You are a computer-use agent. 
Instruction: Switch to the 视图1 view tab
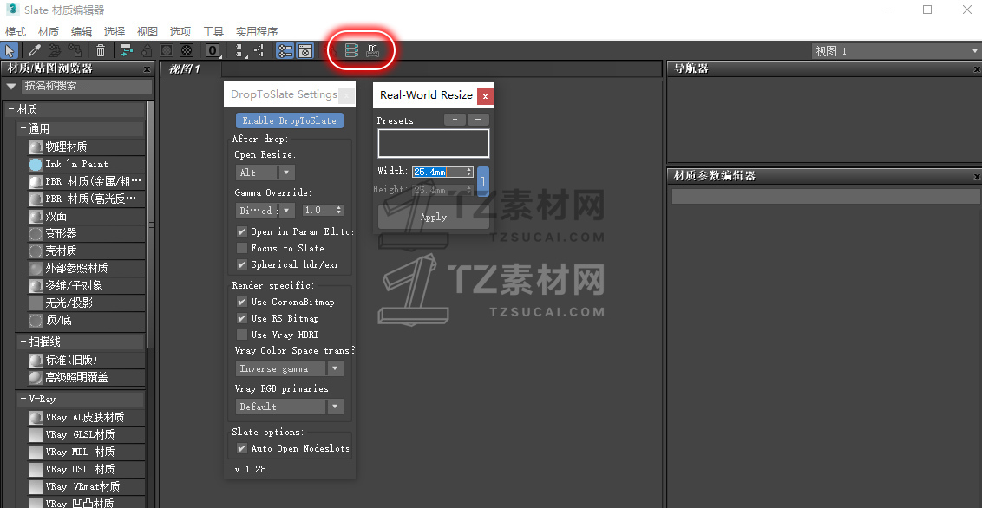190,68
